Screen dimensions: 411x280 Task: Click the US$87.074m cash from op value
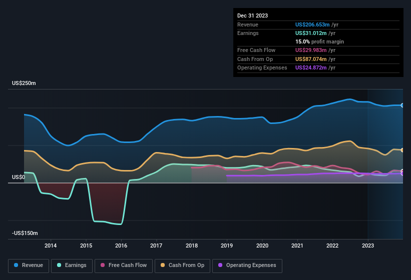tap(311, 59)
